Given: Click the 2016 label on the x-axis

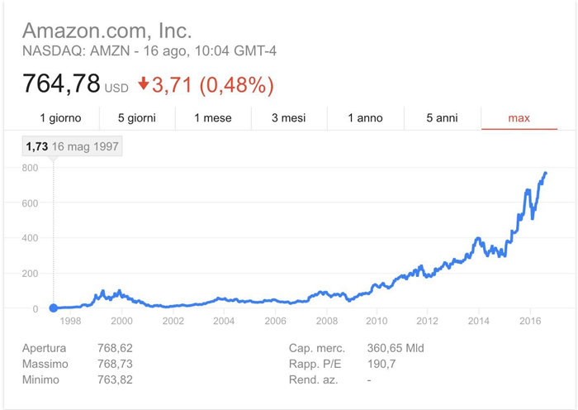Looking at the screenshot, I should pos(530,321).
